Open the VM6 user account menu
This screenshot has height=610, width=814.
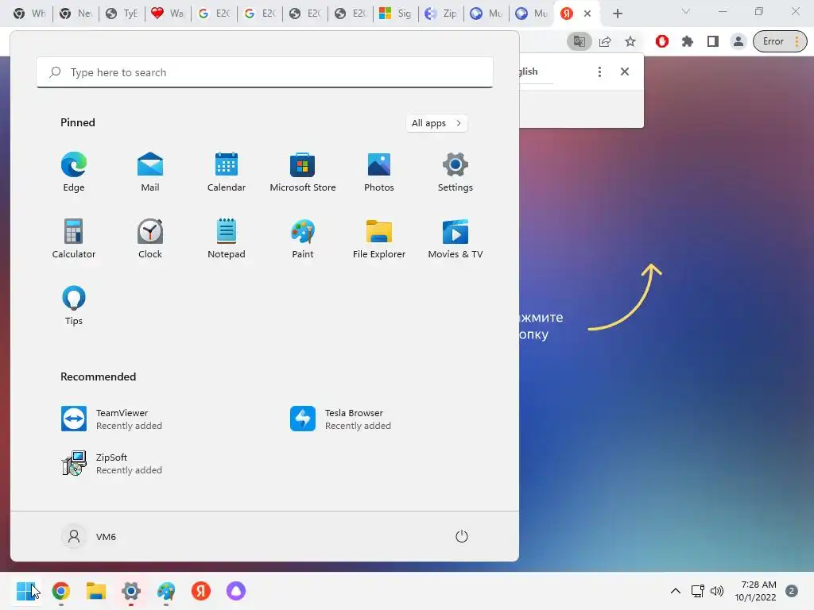tap(89, 536)
